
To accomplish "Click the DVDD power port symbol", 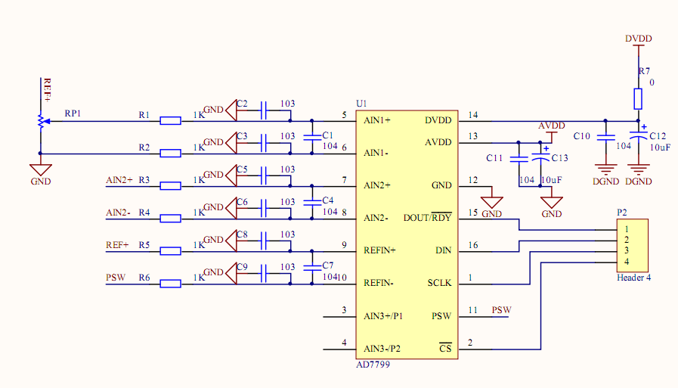I will pos(638,45).
